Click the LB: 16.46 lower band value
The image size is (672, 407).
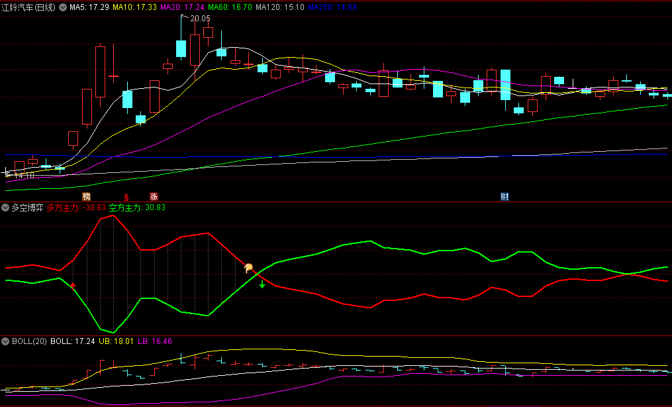click(x=155, y=341)
